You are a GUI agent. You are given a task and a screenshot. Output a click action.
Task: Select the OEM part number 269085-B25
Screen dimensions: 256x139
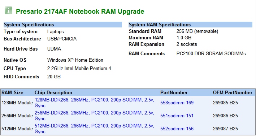[x=225, y=103]
